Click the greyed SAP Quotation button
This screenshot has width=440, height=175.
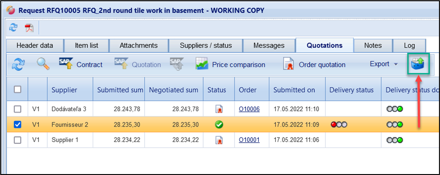click(x=138, y=65)
